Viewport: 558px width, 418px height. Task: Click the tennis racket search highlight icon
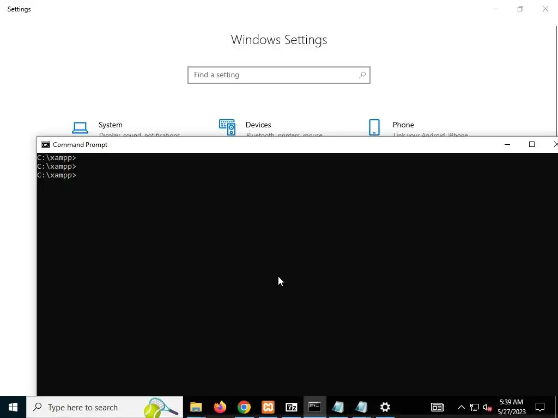click(160, 407)
